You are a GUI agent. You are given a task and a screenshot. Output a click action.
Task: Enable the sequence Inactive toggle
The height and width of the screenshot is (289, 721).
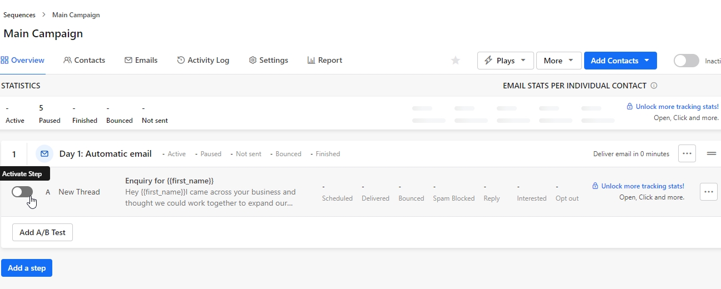686,61
